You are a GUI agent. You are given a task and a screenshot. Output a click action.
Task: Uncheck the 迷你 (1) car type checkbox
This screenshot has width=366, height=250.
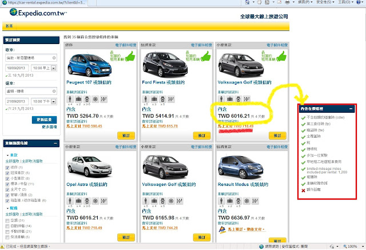[x=7, y=168]
